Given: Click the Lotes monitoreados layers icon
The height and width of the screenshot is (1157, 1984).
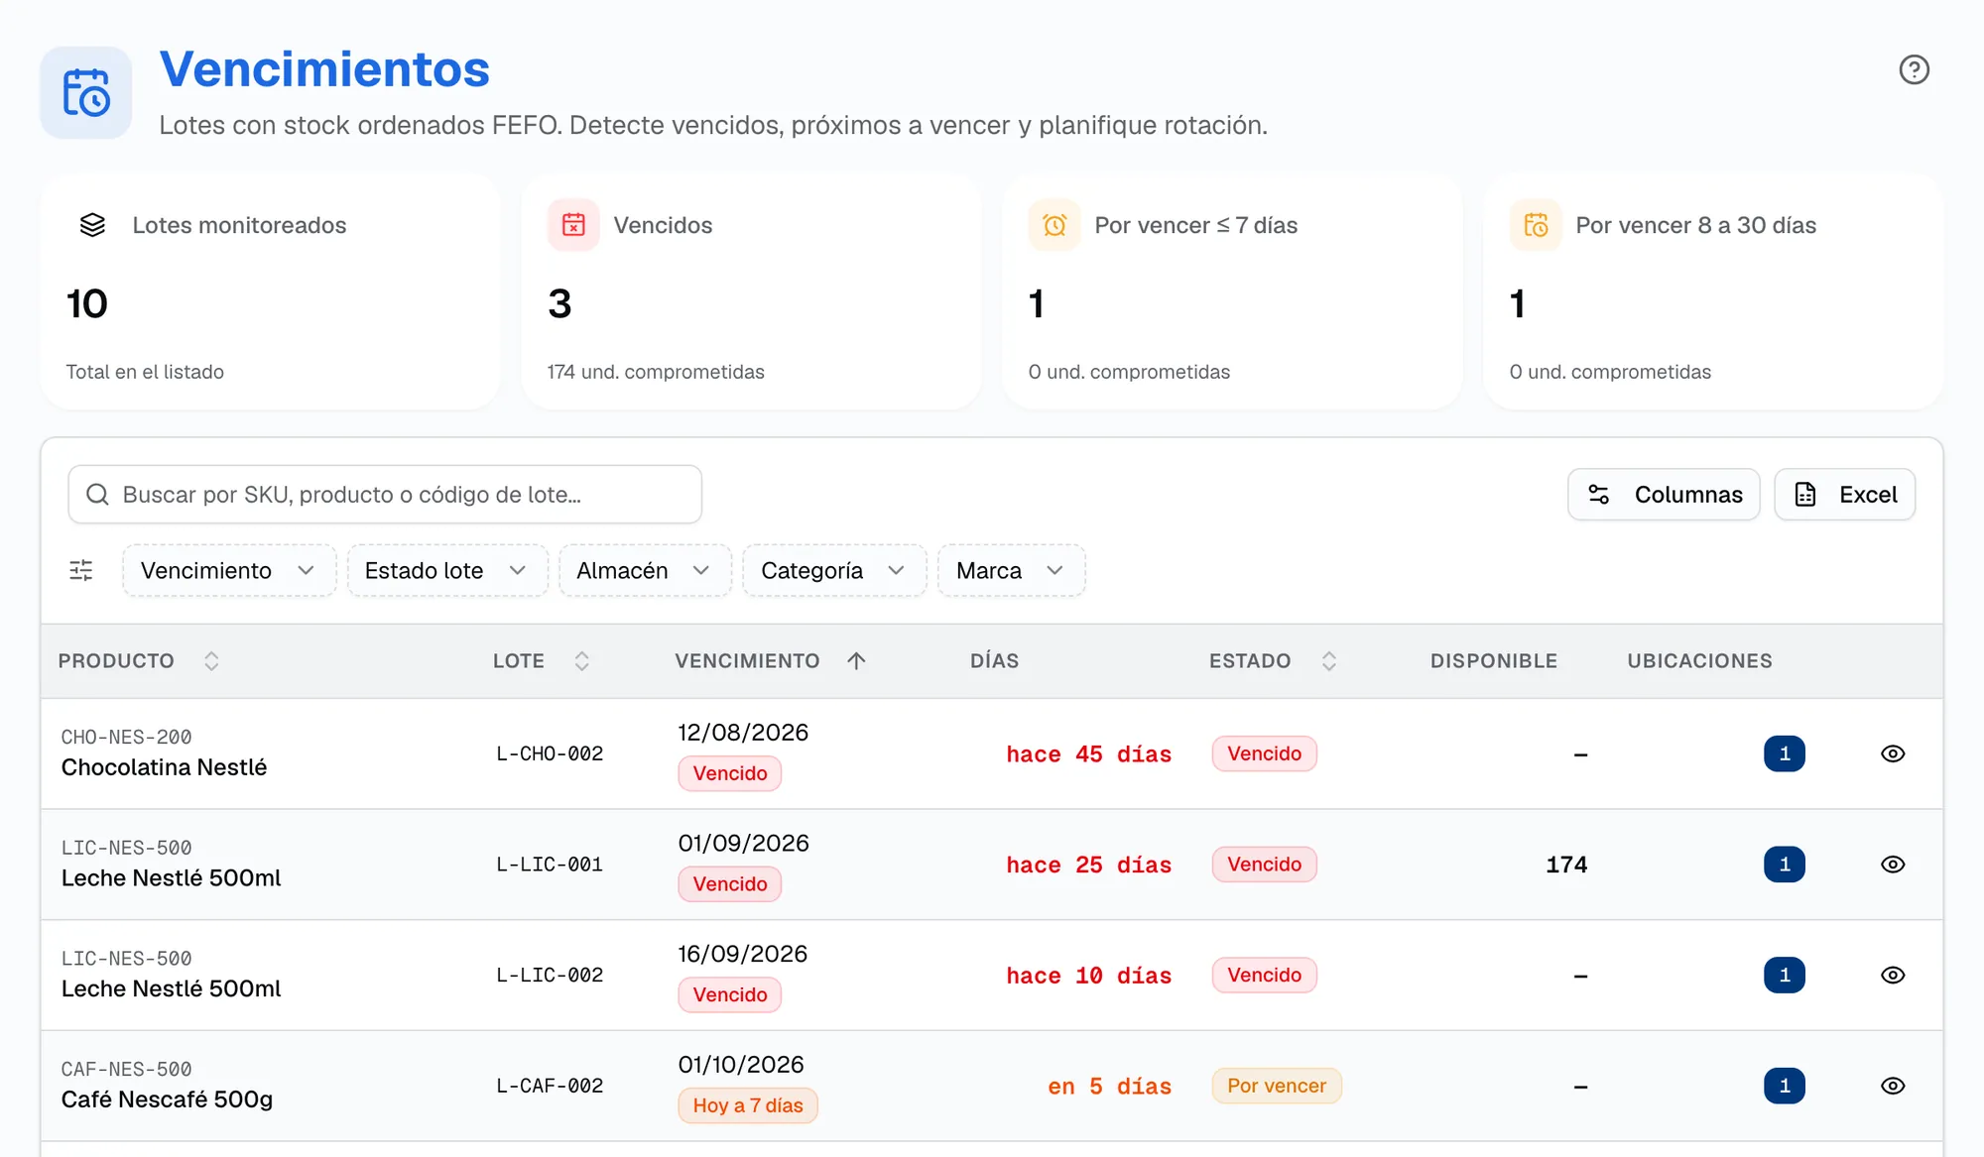Looking at the screenshot, I should click(x=92, y=225).
